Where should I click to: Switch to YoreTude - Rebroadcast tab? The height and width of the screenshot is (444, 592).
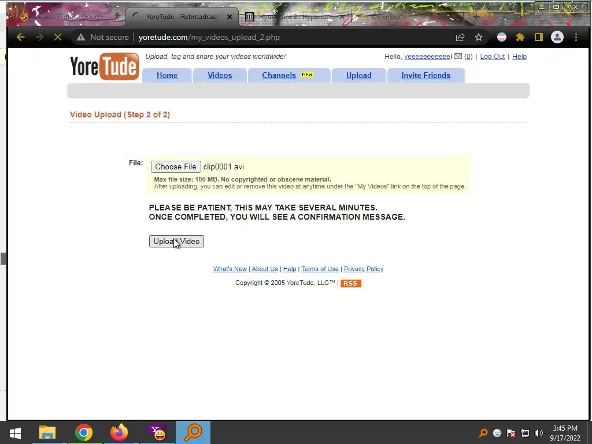click(x=182, y=17)
